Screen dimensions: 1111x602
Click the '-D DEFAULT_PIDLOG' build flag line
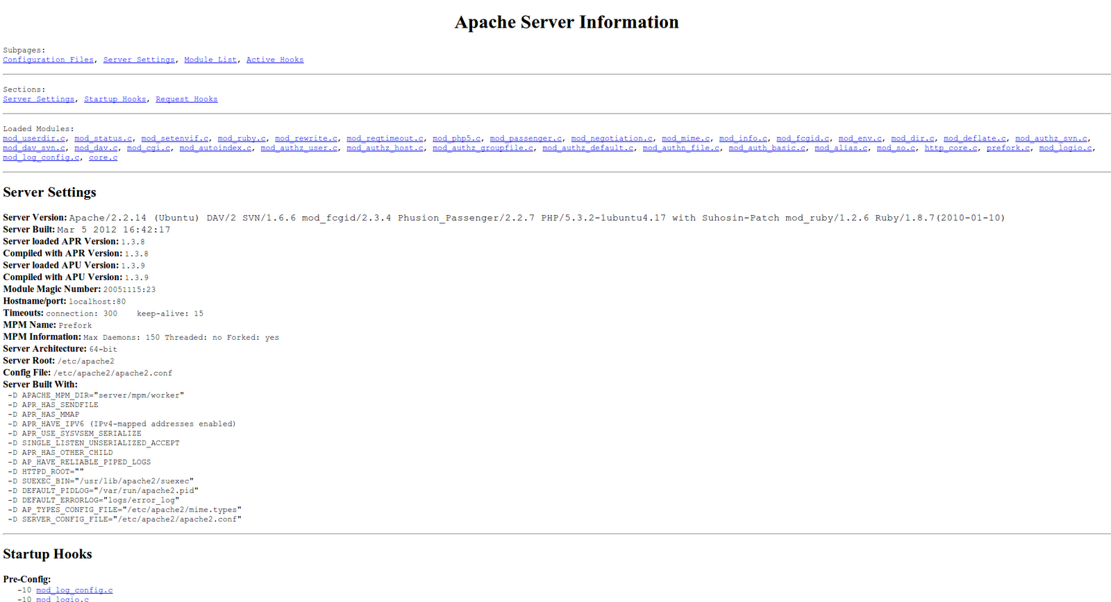click(103, 491)
